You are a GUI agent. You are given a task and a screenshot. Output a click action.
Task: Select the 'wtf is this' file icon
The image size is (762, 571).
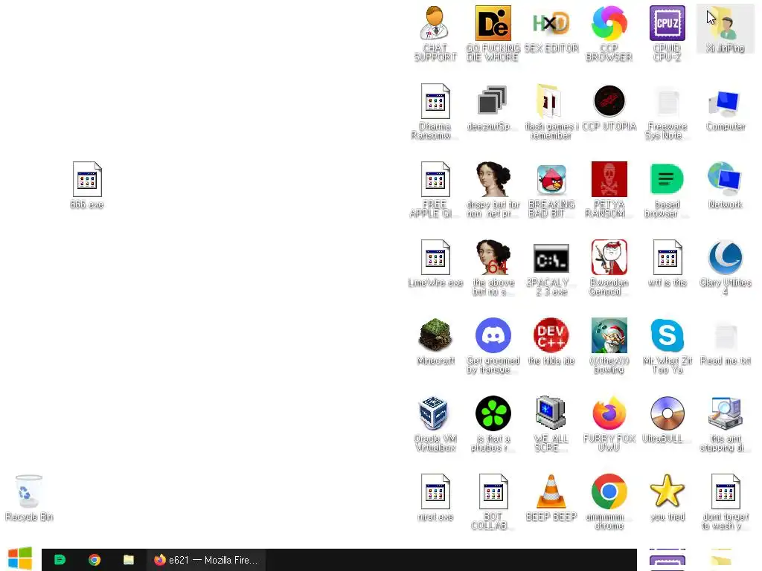click(x=667, y=258)
